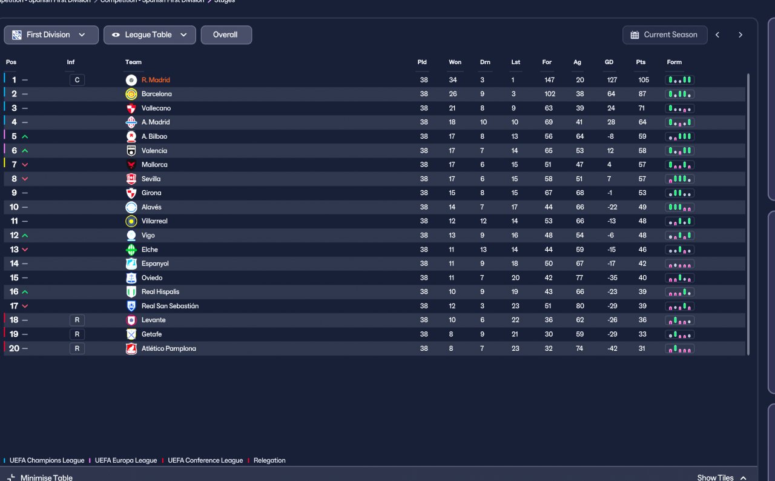Click the Girona club badge icon
Image resolution: width=775 pixels, height=481 pixels.
tap(131, 193)
